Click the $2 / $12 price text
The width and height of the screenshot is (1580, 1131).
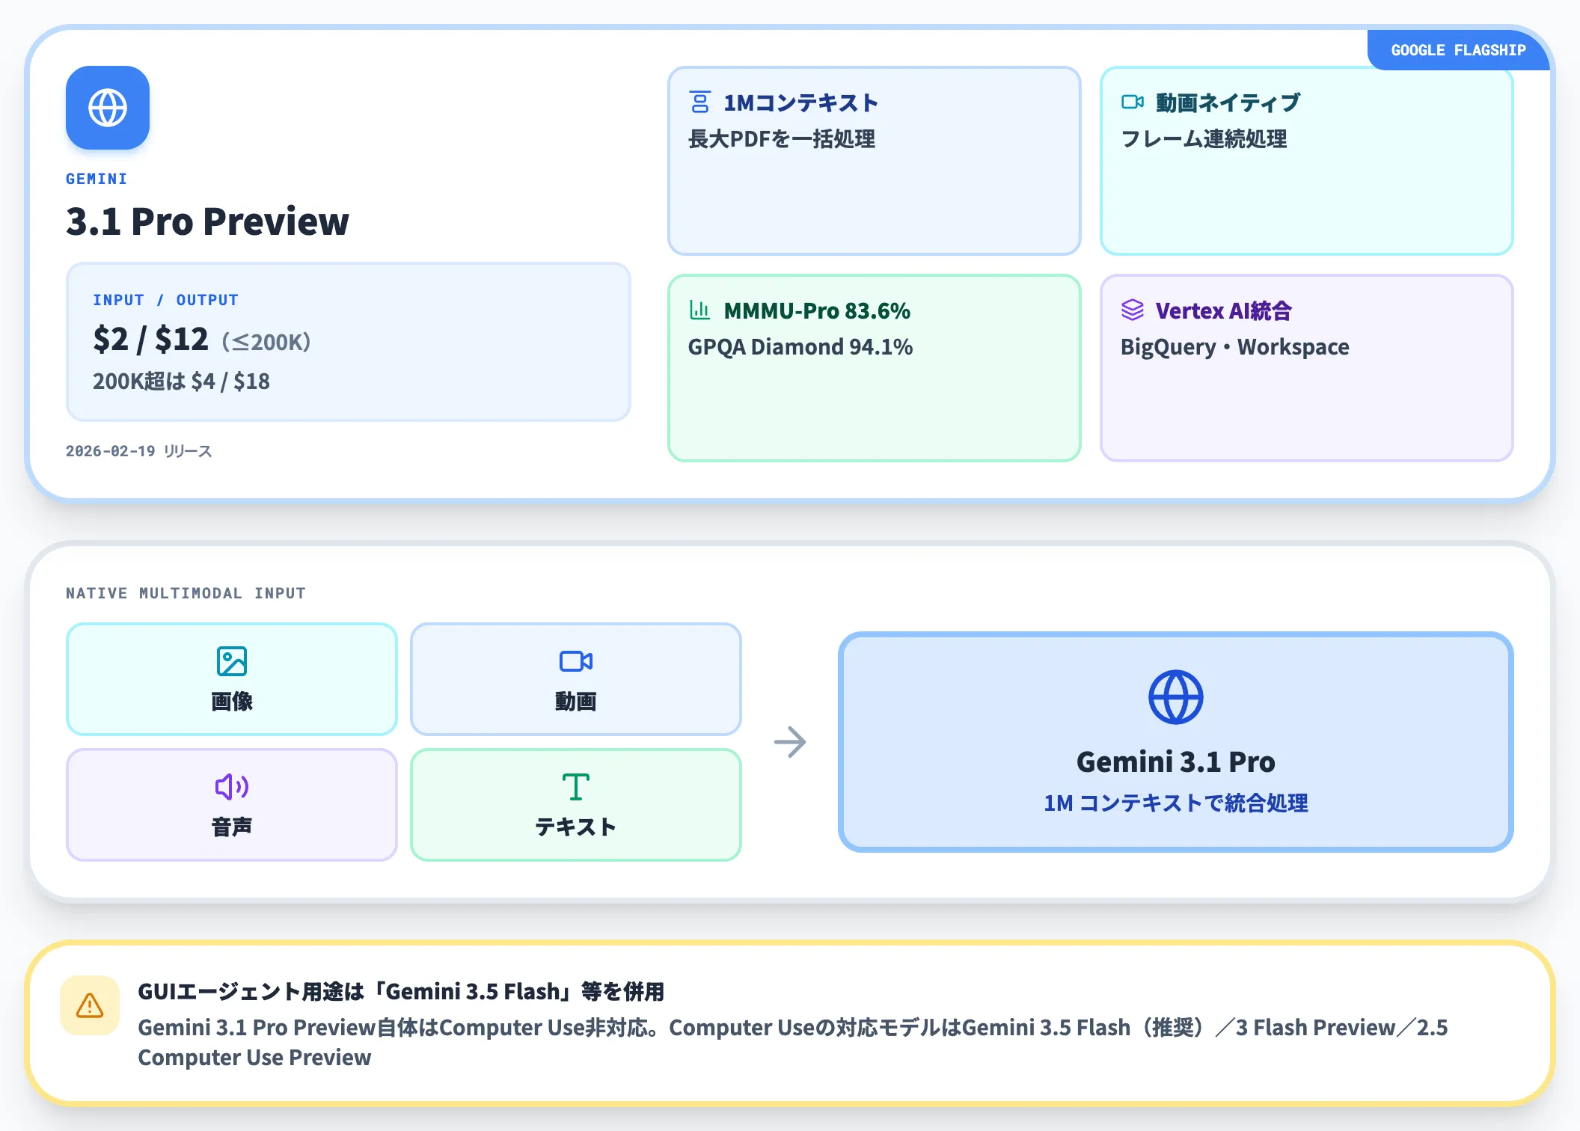point(150,340)
